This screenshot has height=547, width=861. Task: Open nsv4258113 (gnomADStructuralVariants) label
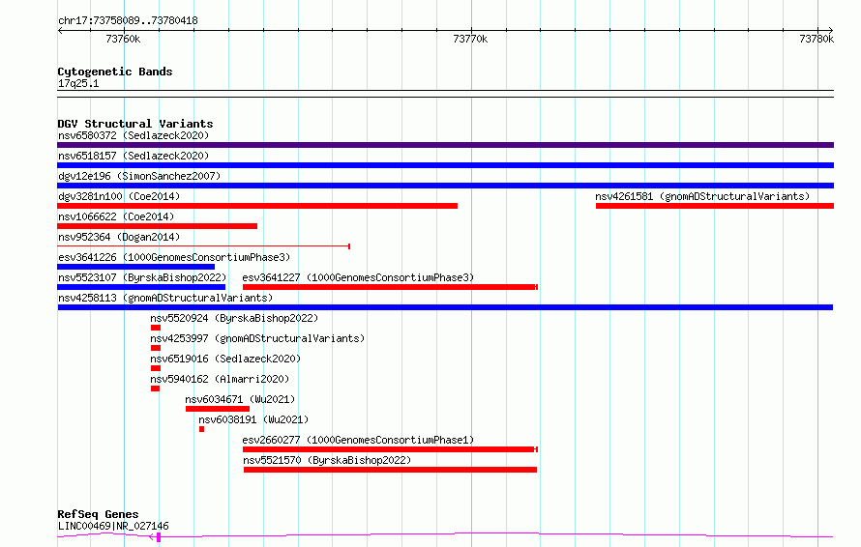coord(165,298)
